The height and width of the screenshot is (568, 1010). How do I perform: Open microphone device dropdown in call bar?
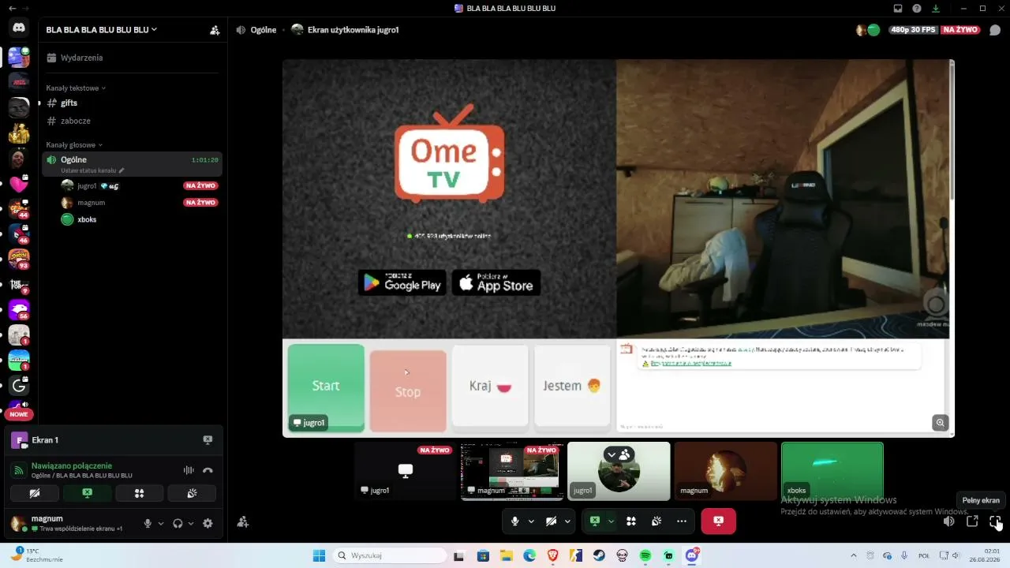coord(531,521)
